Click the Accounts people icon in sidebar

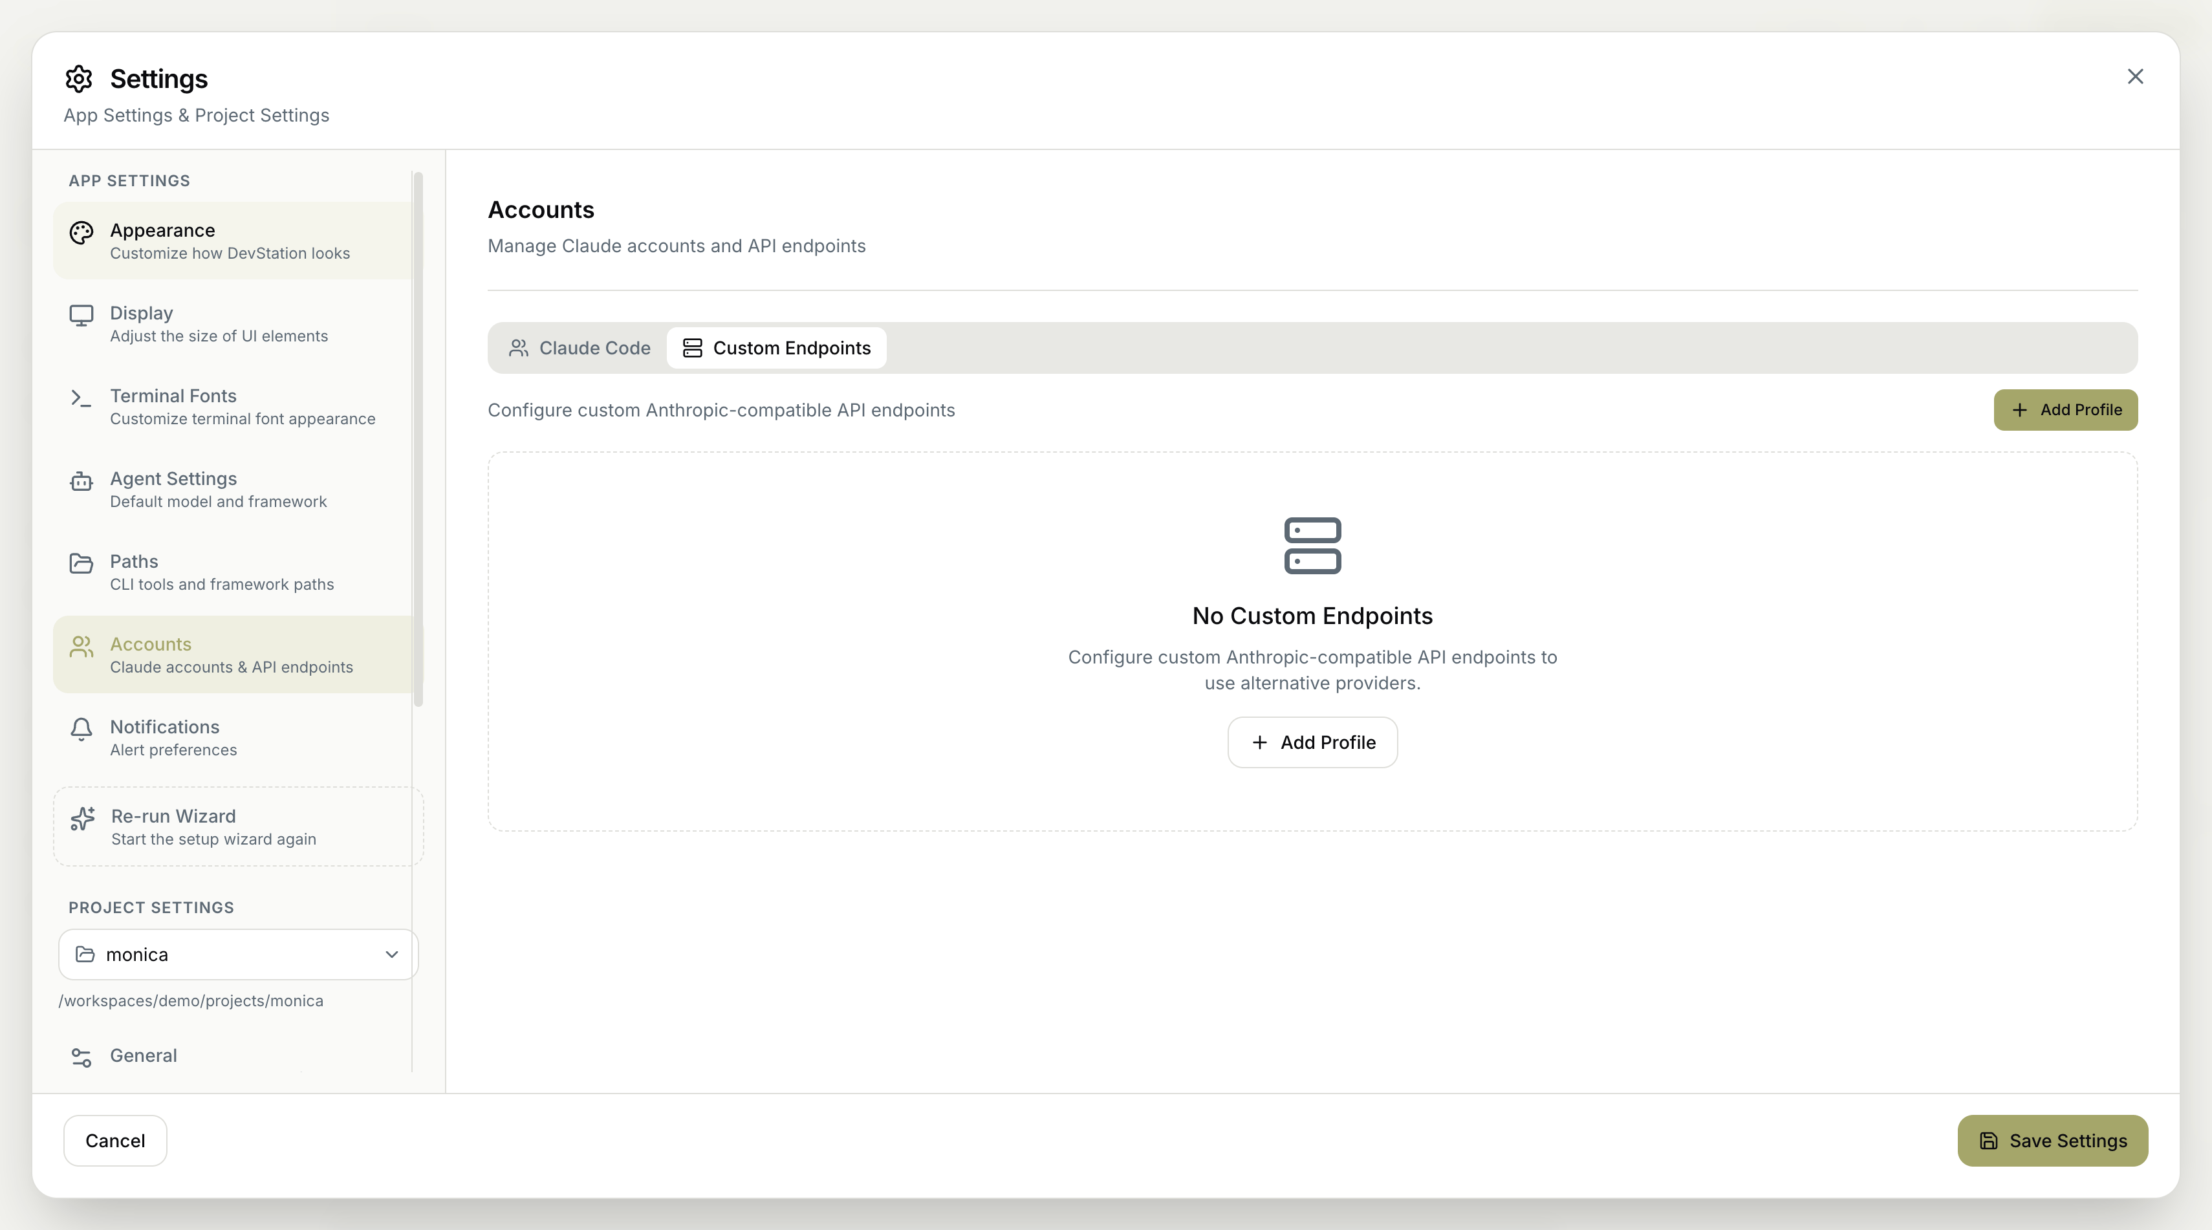tap(81, 646)
